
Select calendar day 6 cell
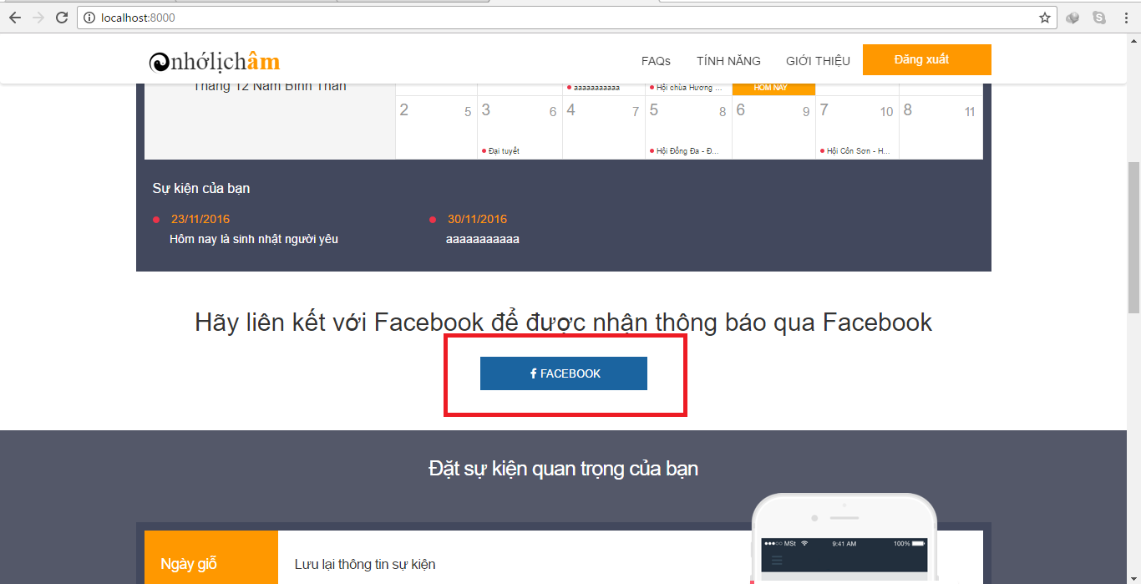point(773,127)
